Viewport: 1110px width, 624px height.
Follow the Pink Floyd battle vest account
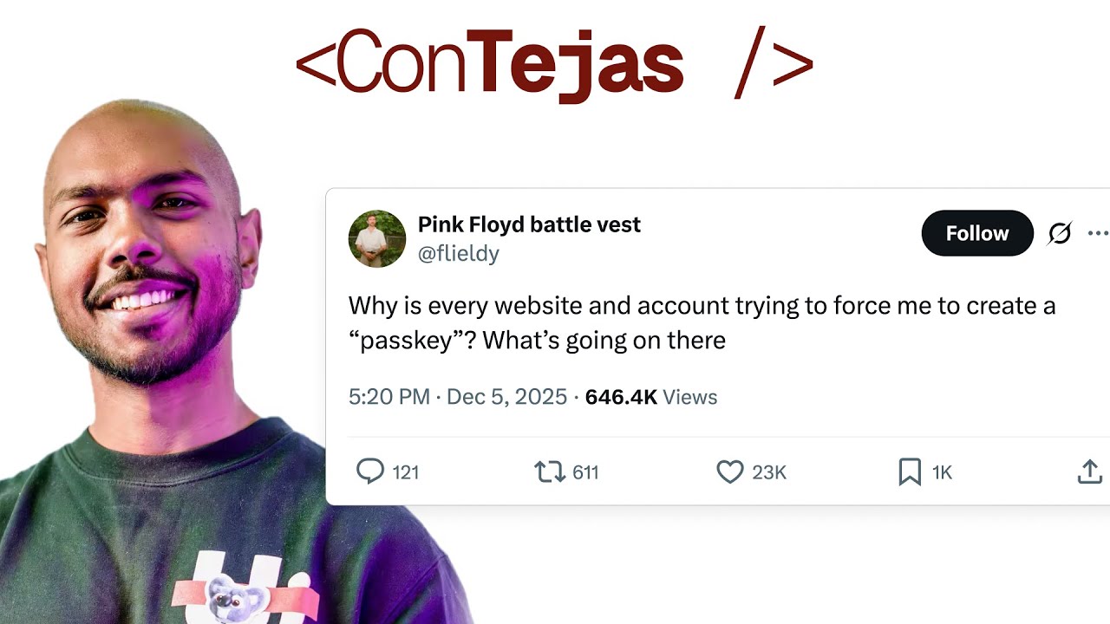click(x=977, y=233)
